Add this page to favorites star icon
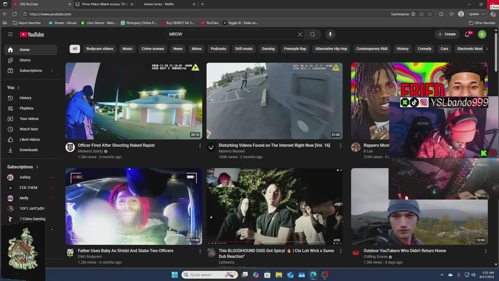Image resolution: width=499 pixels, height=281 pixels. point(430,14)
